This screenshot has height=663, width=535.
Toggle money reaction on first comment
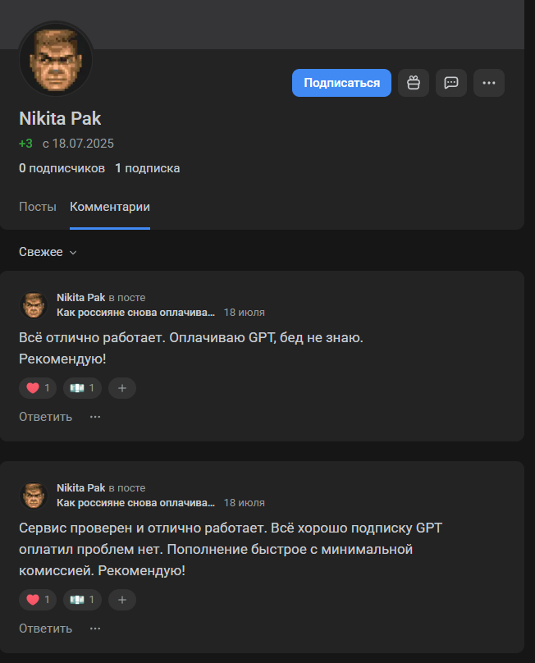[x=82, y=388]
